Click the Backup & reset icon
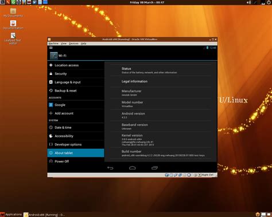The height and width of the screenshot is (217, 272). (51, 90)
